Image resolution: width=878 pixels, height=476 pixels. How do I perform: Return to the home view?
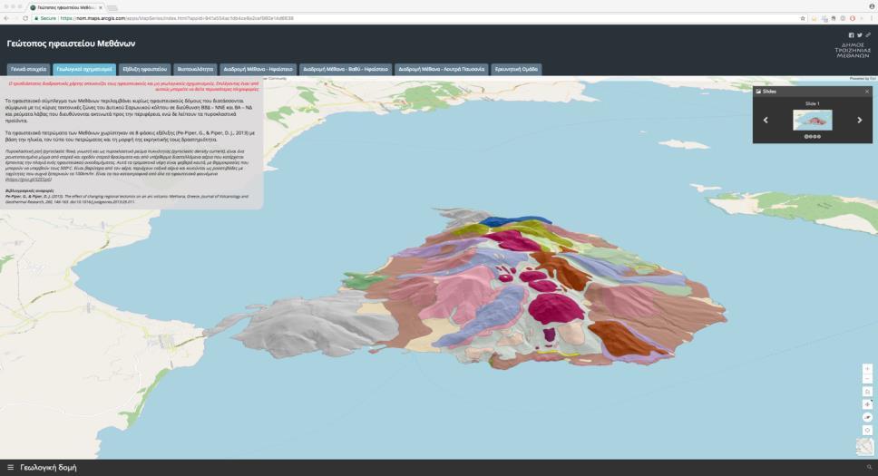coord(867,392)
